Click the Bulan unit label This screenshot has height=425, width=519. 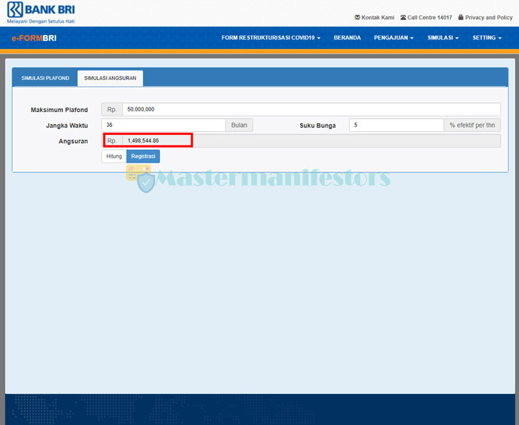tap(239, 125)
